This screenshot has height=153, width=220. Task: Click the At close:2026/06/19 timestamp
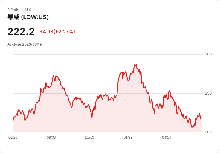pos(25,44)
